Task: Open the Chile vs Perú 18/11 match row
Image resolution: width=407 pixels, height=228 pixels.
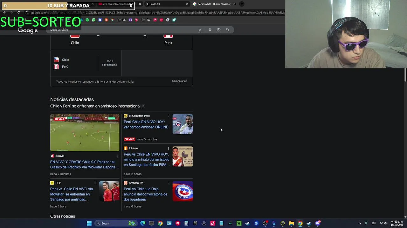Action: (86, 63)
